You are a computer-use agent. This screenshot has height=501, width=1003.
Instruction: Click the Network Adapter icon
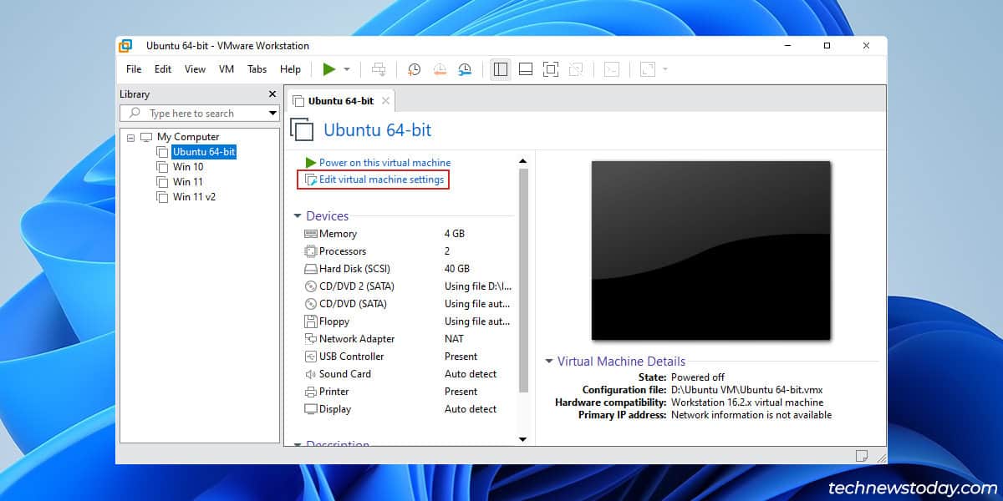tap(311, 339)
